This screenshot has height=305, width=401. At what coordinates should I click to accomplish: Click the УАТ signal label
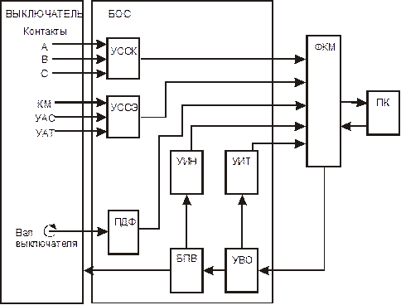[x=45, y=133]
